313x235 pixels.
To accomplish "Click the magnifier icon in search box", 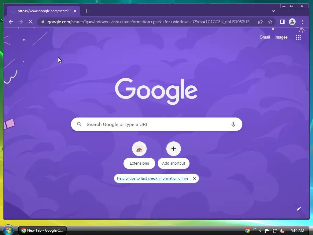I will 79,124.
